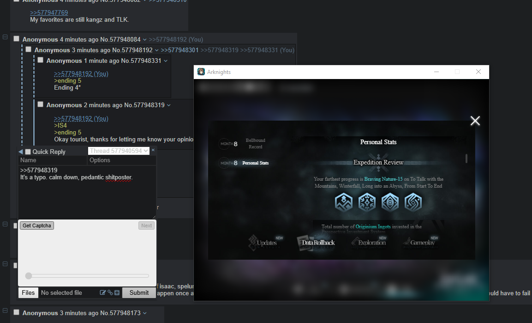The image size is (532, 323).
Task: Click the Options input field
Action: point(122,160)
